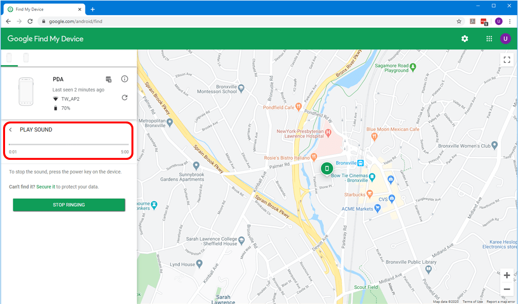Open the Secure it link
Image resolution: width=518 pixels, height=304 pixels.
[45, 187]
